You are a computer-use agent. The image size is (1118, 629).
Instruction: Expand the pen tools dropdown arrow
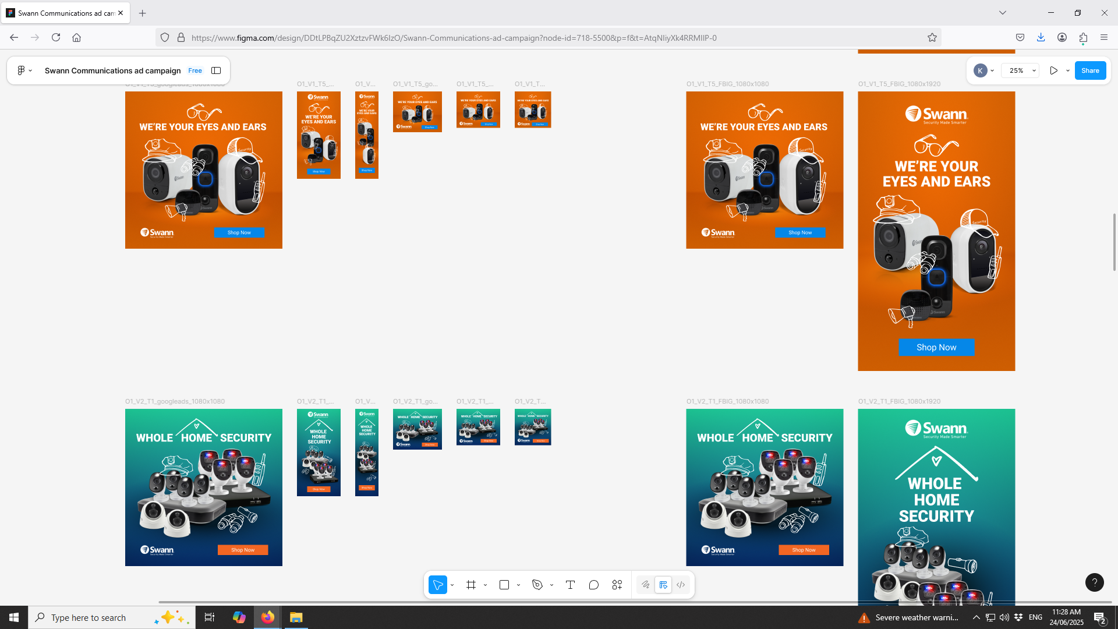click(551, 585)
